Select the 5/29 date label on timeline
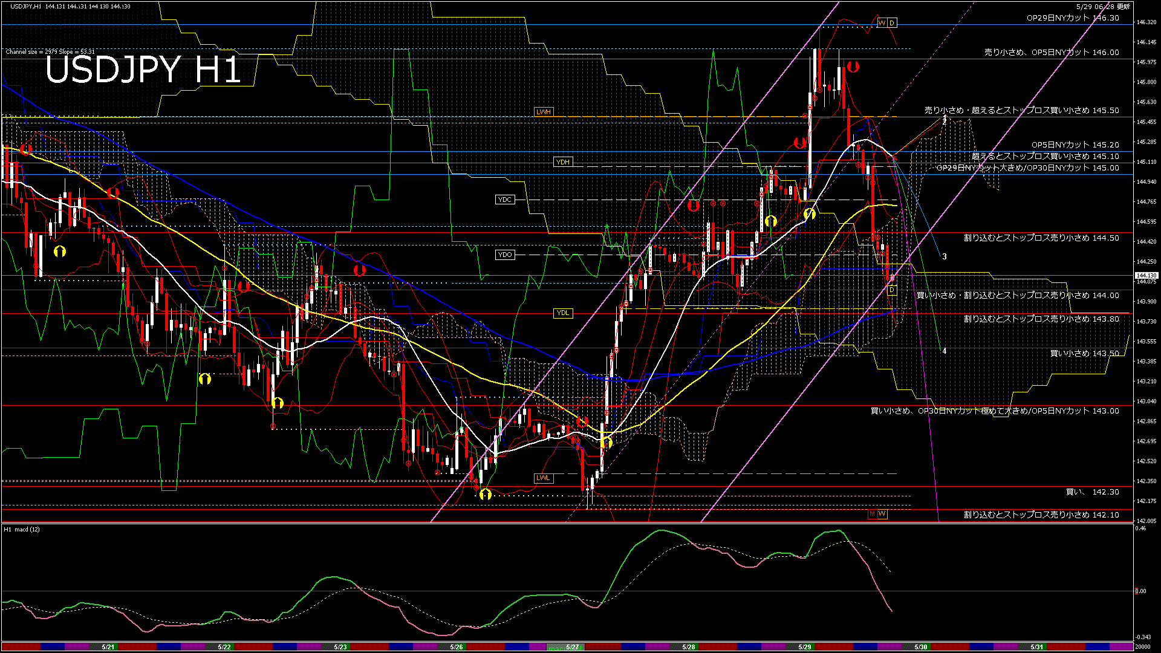This screenshot has width=1161, height=653. click(805, 647)
